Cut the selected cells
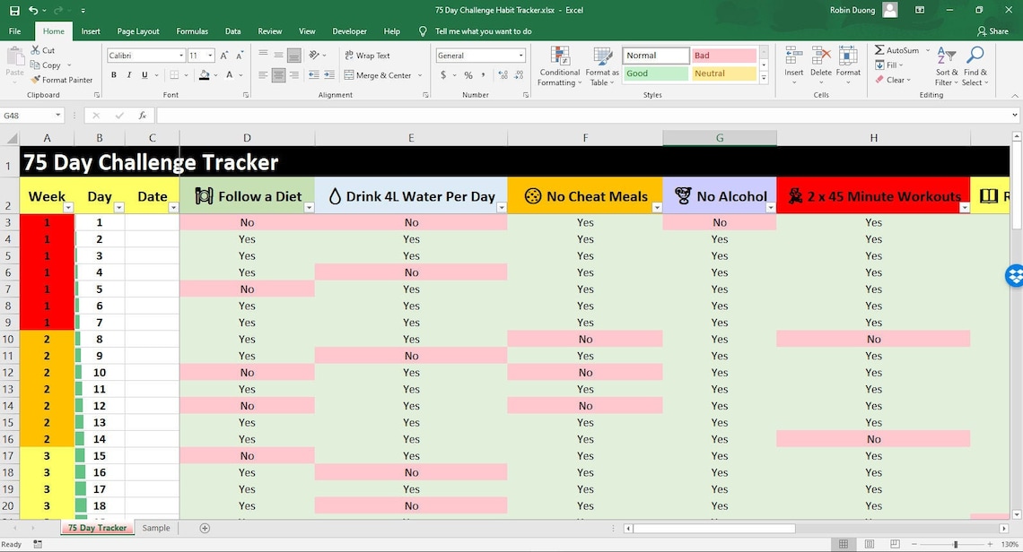Screen dimensions: 1023x552 [x=43, y=50]
